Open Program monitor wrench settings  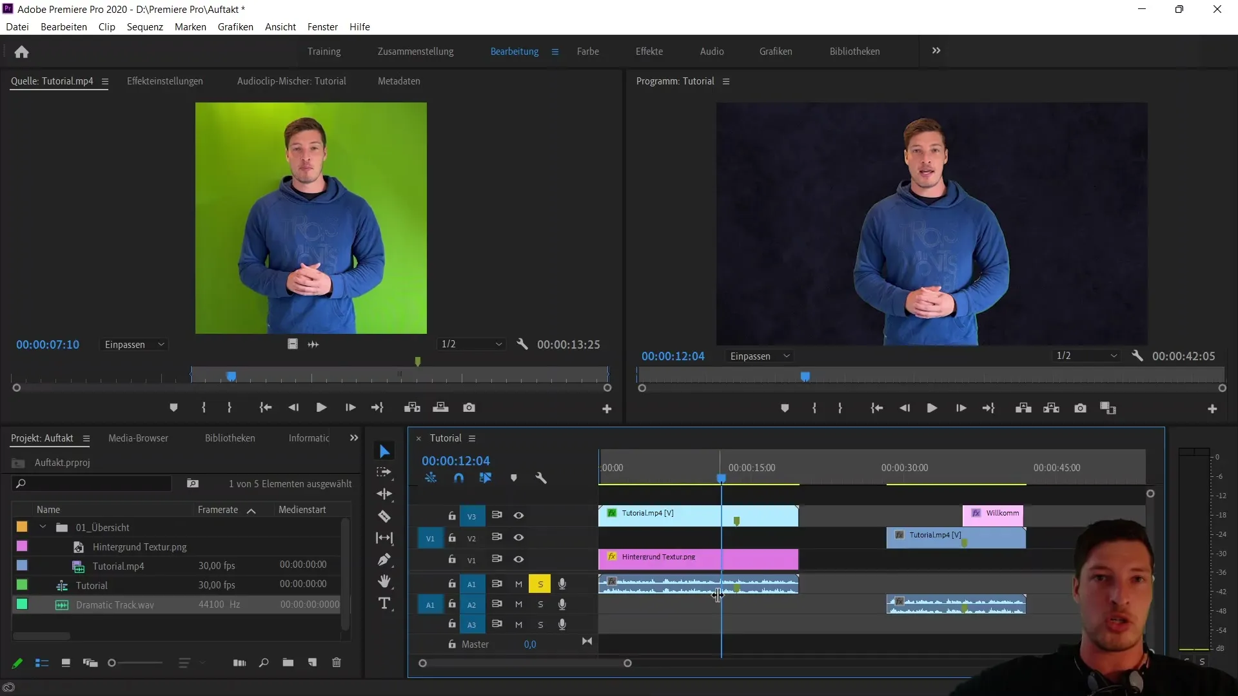pos(1137,356)
